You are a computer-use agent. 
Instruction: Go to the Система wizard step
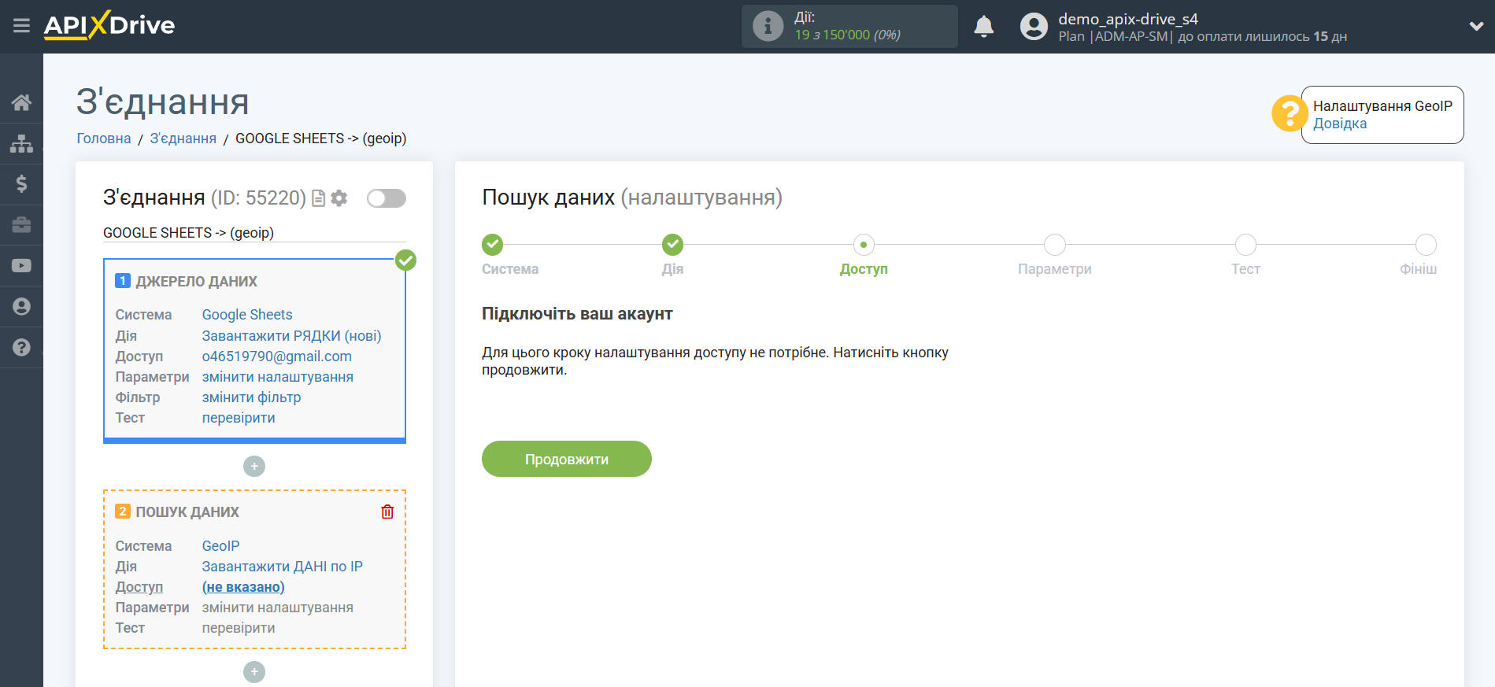pos(493,245)
